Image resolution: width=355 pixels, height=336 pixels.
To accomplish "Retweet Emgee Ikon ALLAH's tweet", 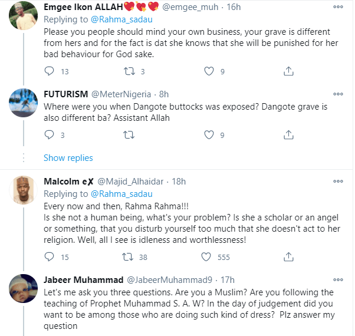I will (129, 71).
